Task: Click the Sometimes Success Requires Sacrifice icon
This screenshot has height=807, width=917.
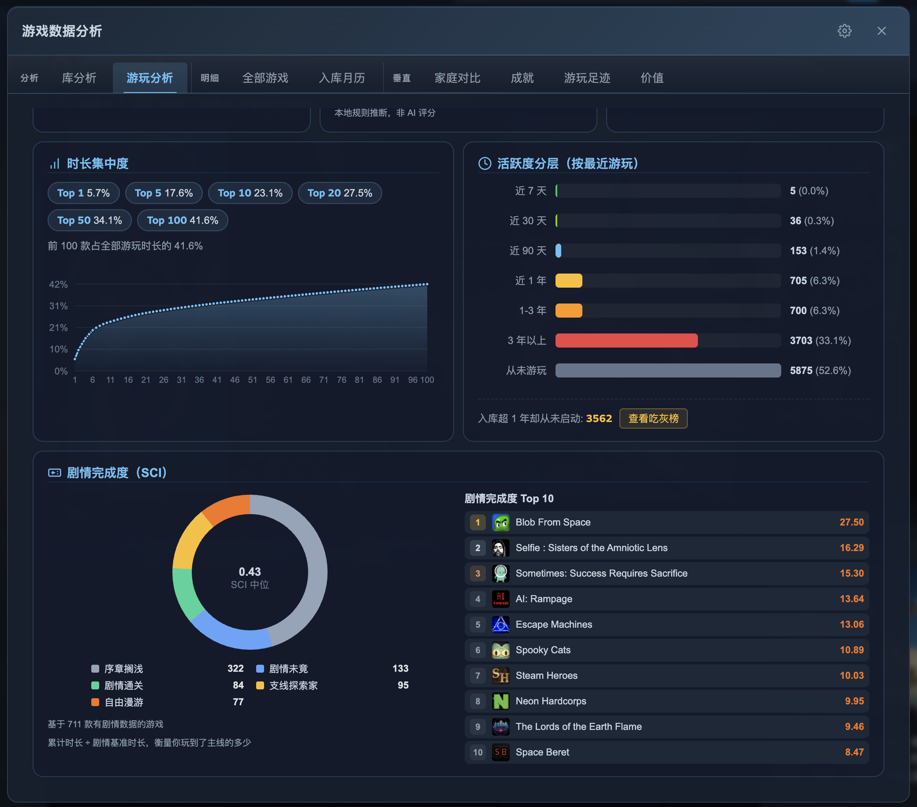Action: (x=500, y=574)
